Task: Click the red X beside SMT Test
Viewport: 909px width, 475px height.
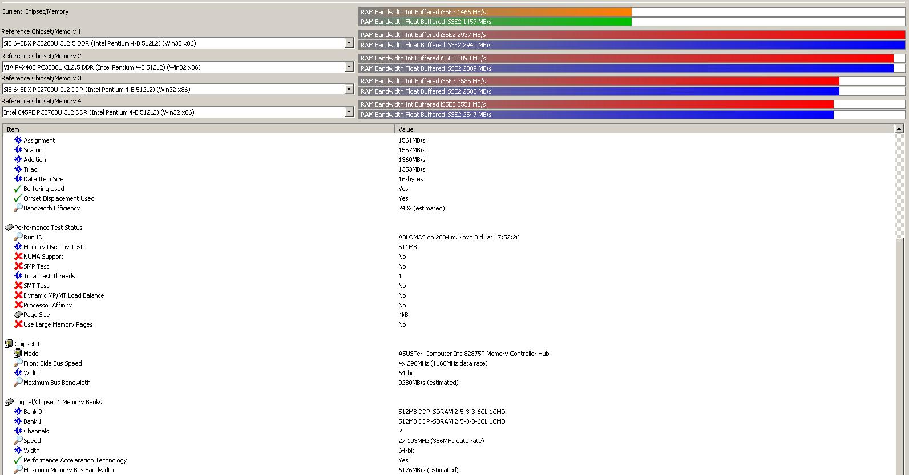Action: [18, 285]
